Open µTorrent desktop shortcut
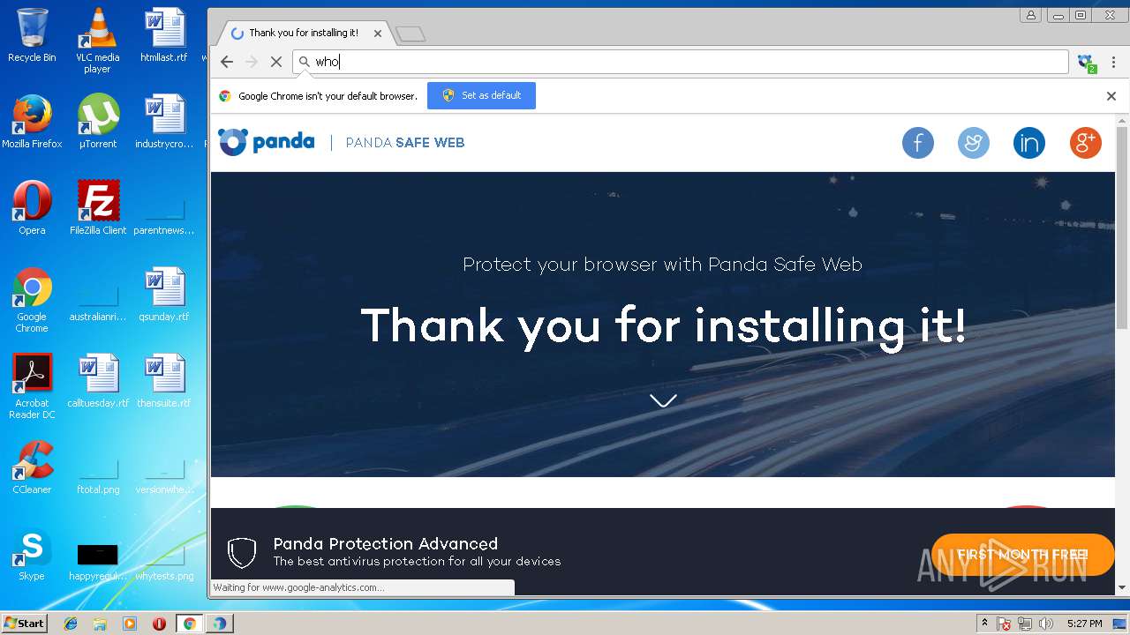This screenshot has width=1130, height=635. [97, 121]
